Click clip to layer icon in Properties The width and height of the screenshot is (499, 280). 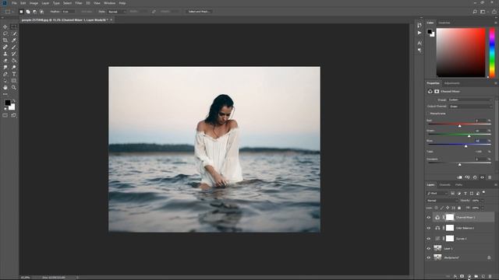[459, 177]
